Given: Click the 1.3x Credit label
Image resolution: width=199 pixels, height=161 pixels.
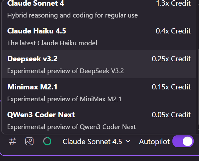Looking at the screenshot, I should 173,3.
